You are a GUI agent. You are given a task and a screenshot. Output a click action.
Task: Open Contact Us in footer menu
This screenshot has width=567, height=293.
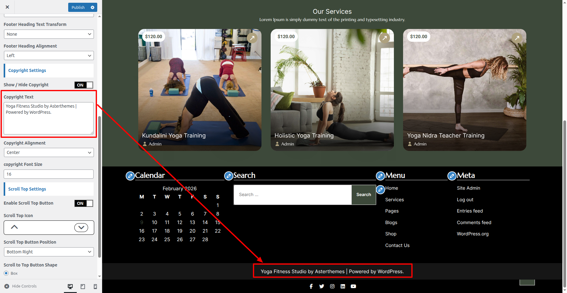pyautogui.click(x=397, y=245)
